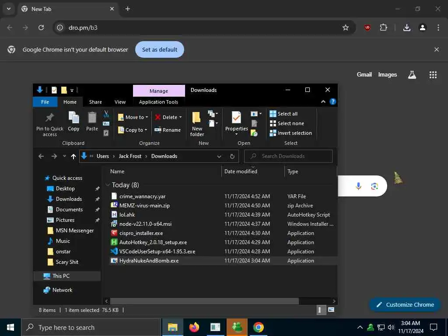Click Customize Chrome button

405,304
